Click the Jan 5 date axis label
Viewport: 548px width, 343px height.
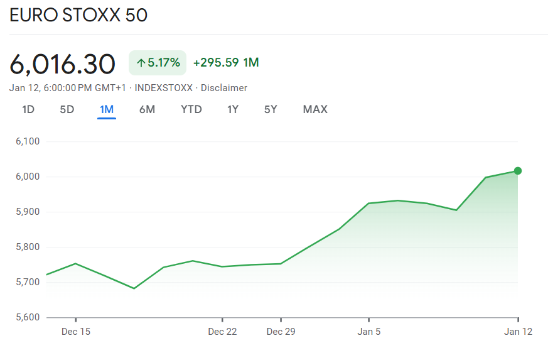[369, 332]
